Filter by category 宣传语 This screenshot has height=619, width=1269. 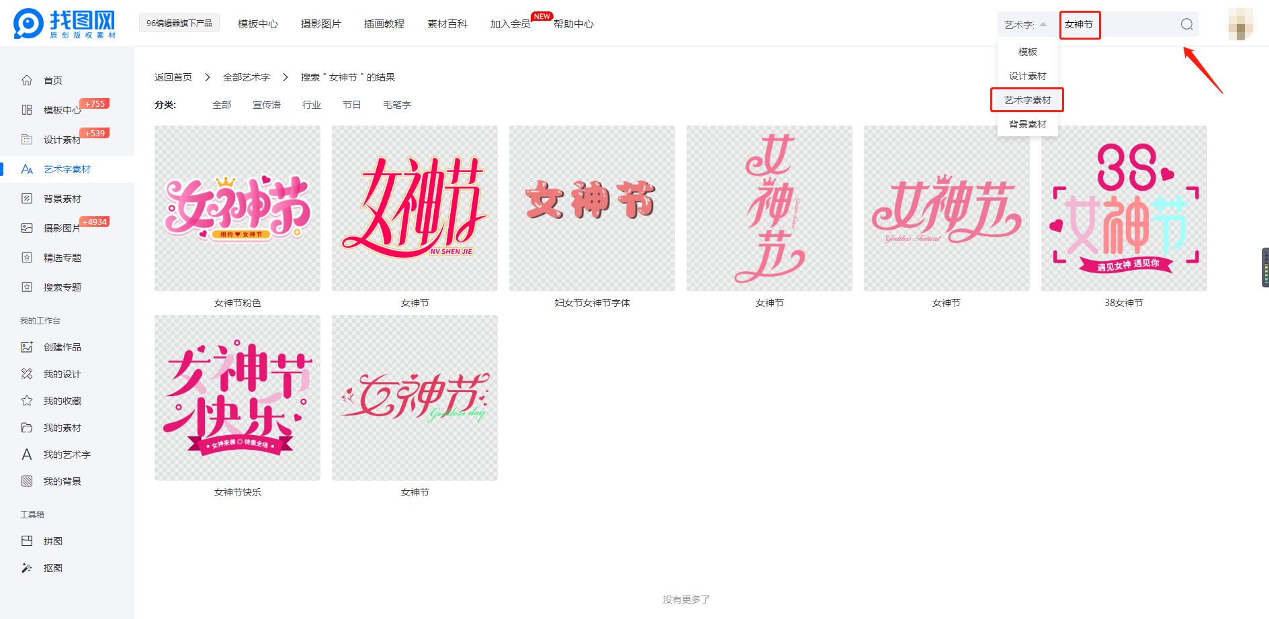pyautogui.click(x=267, y=105)
